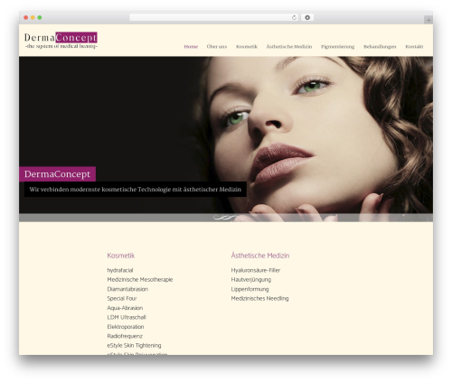
Task: Open the Über uns menu item
Action: 217,47
